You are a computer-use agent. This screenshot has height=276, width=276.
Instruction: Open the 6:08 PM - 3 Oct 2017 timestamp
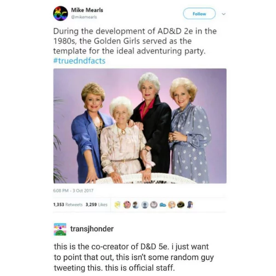(73, 190)
